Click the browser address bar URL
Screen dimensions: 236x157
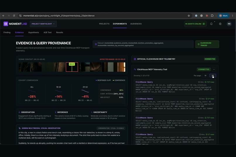point(59,15)
